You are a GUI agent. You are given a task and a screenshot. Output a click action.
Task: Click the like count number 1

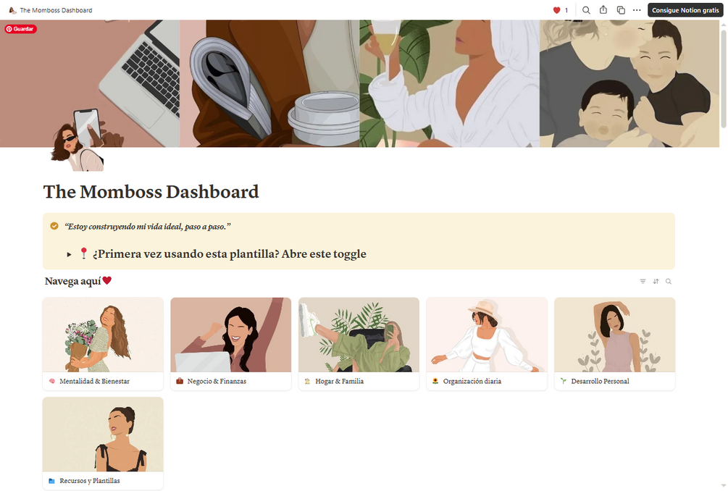coord(566,10)
